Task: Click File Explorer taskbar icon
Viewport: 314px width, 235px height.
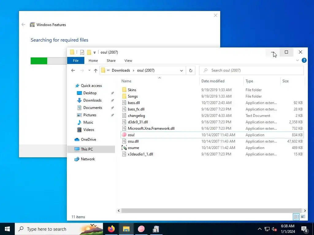Action: coord(126,229)
